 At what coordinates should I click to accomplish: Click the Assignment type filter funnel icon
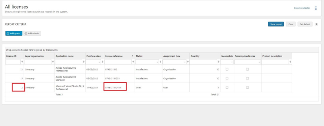tap(188, 62)
